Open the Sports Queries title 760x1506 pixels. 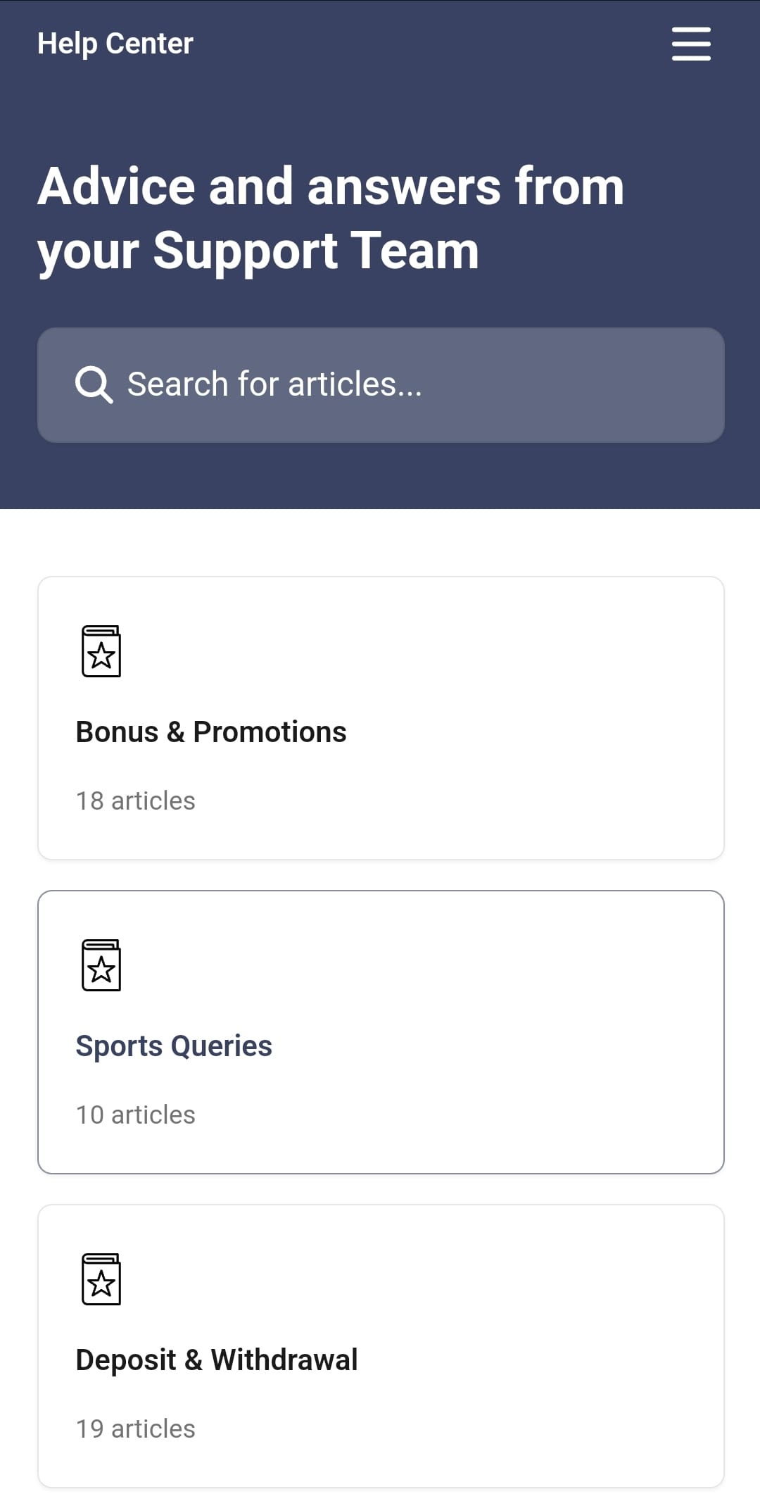(174, 1046)
